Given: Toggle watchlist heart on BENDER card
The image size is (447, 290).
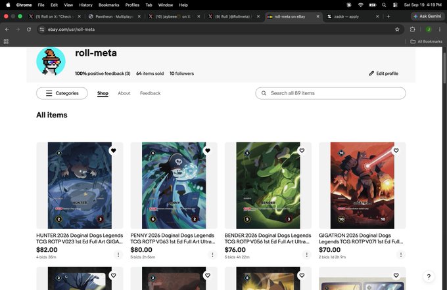Looking at the screenshot, I should 302,150.
